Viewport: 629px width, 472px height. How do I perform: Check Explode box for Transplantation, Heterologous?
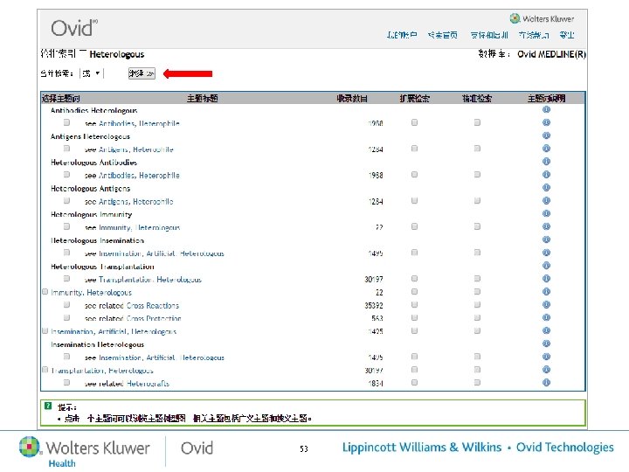pyautogui.click(x=414, y=370)
